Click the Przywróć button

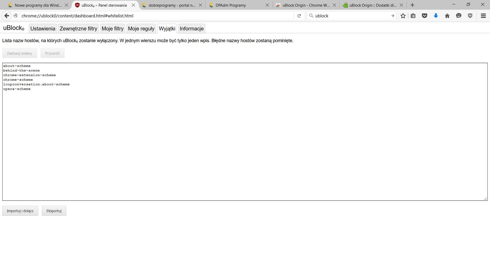52,53
